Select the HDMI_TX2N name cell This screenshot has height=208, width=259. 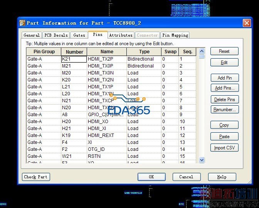click(107, 80)
